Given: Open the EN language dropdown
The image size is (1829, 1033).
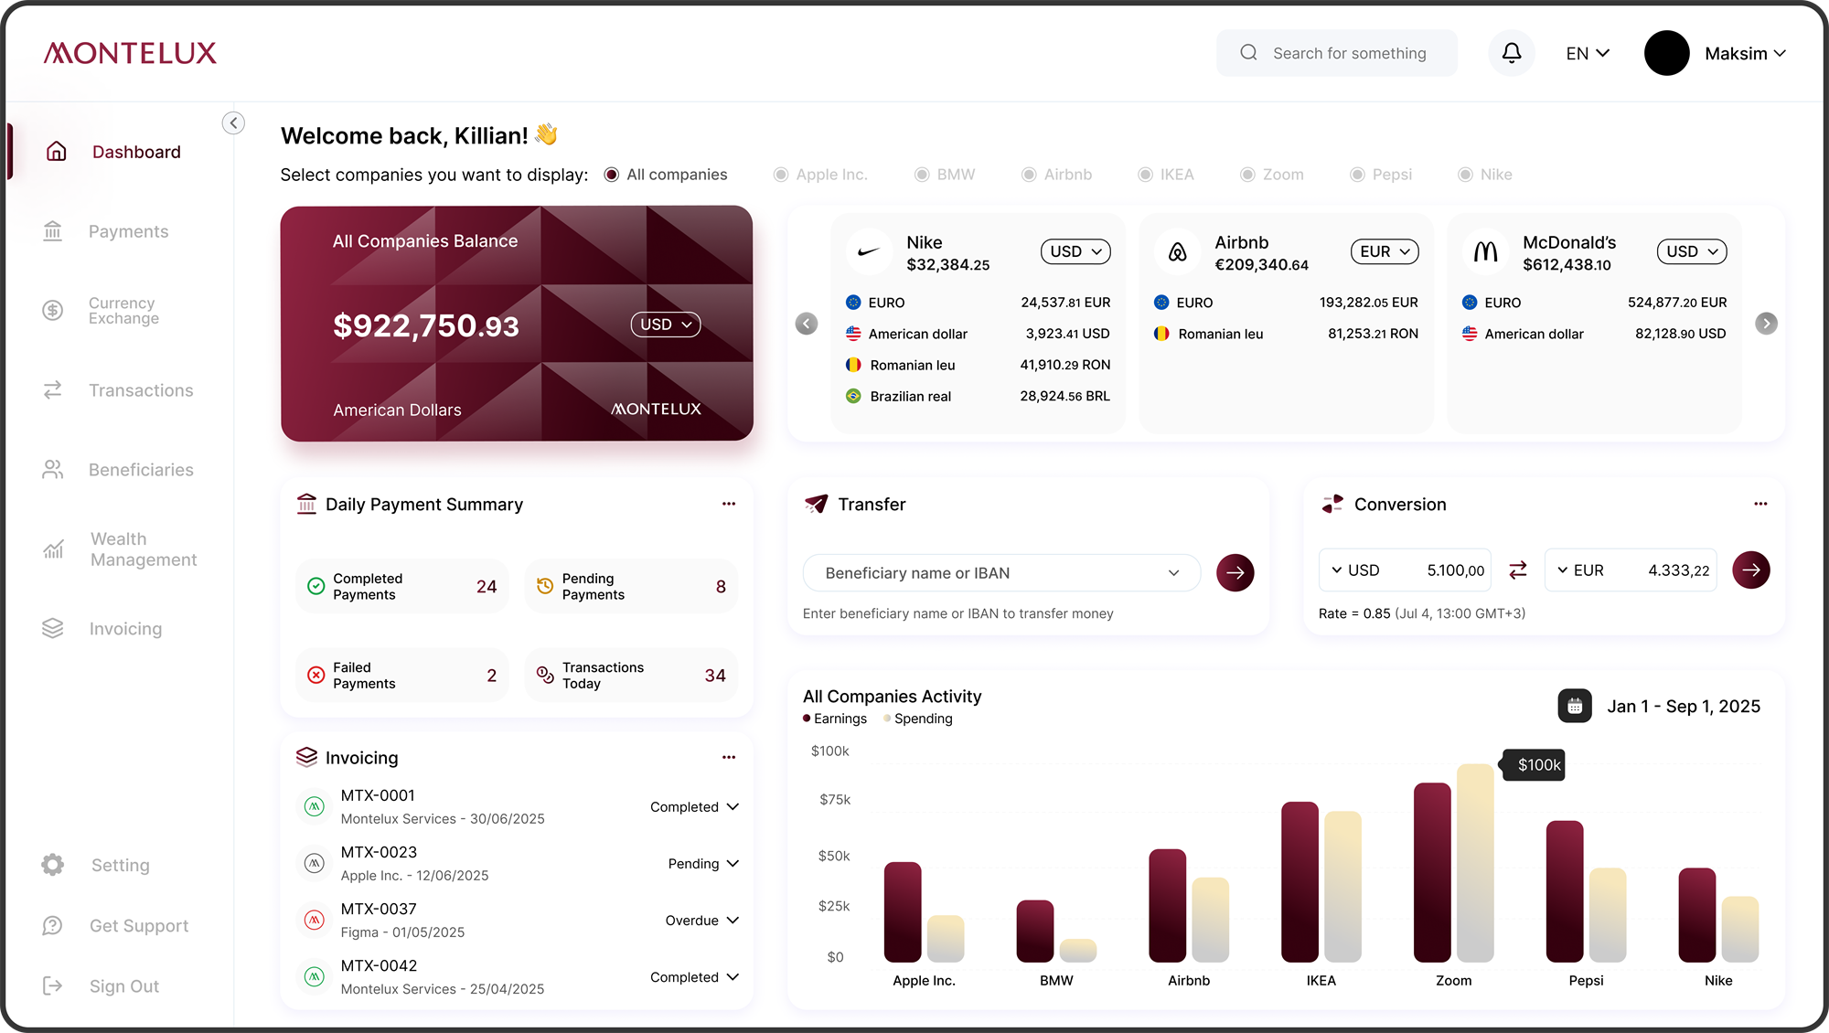Looking at the screenshot, I should click(x=1588, y=53).
